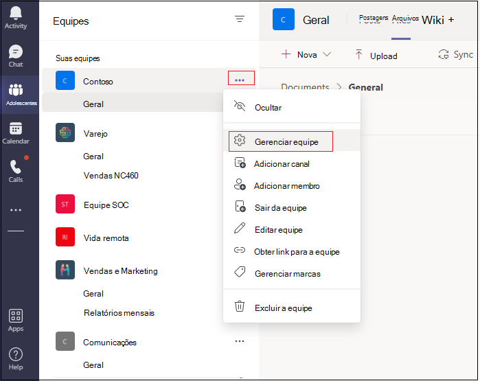Expand the Nova dropdown chevron
This screenshot has height=381, width=480.
coord(327,54)
